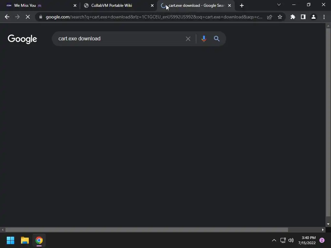Close the cart.exe download search tab
The height and width of the screenshot is (248, 331).
[x=230, y=6]
